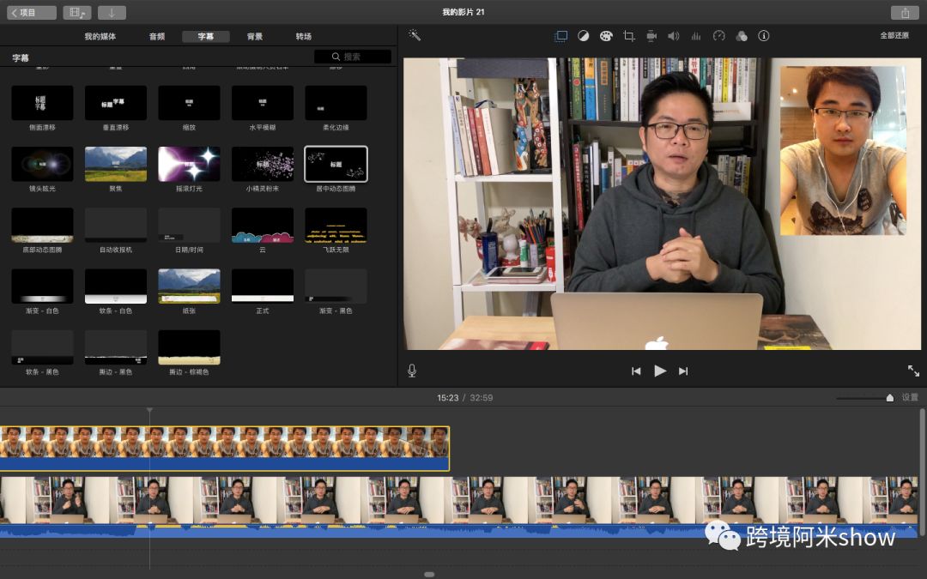Select the 镜头炫光 title thumbnail

pyautogui.click(x=43, y=164)
